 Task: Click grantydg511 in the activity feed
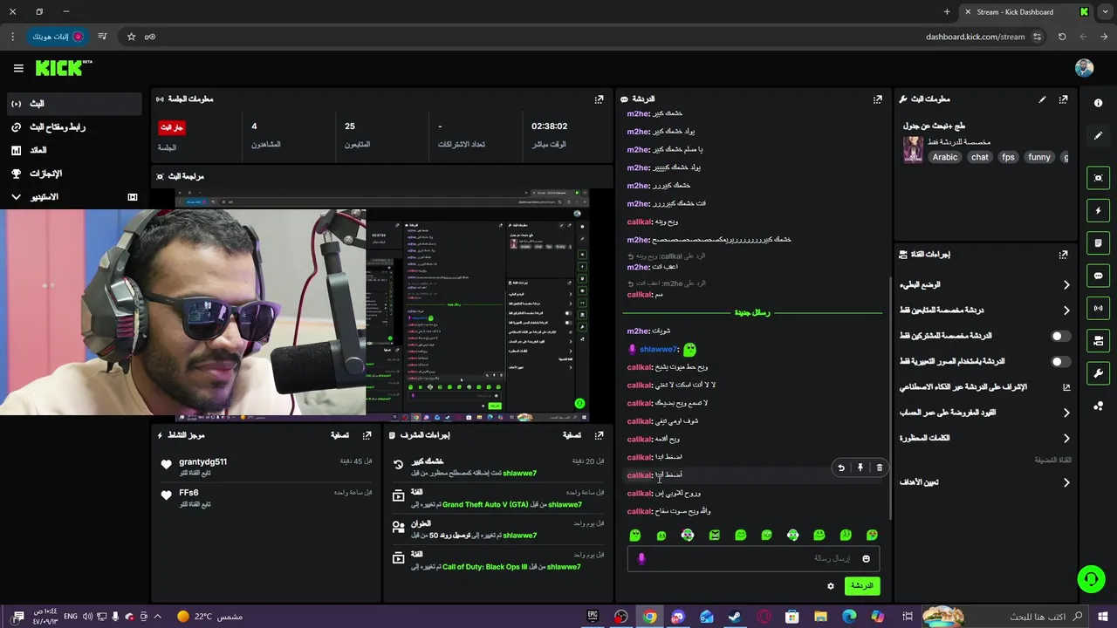coord(202,462)
